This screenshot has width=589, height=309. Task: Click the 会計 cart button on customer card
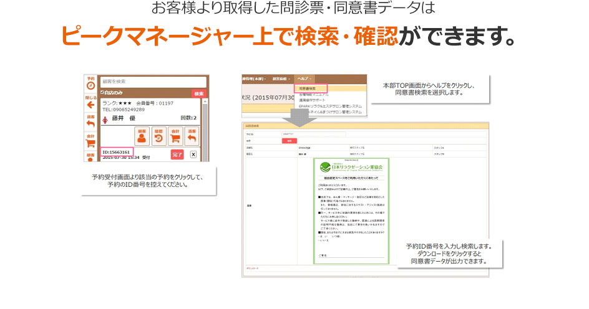175,136
